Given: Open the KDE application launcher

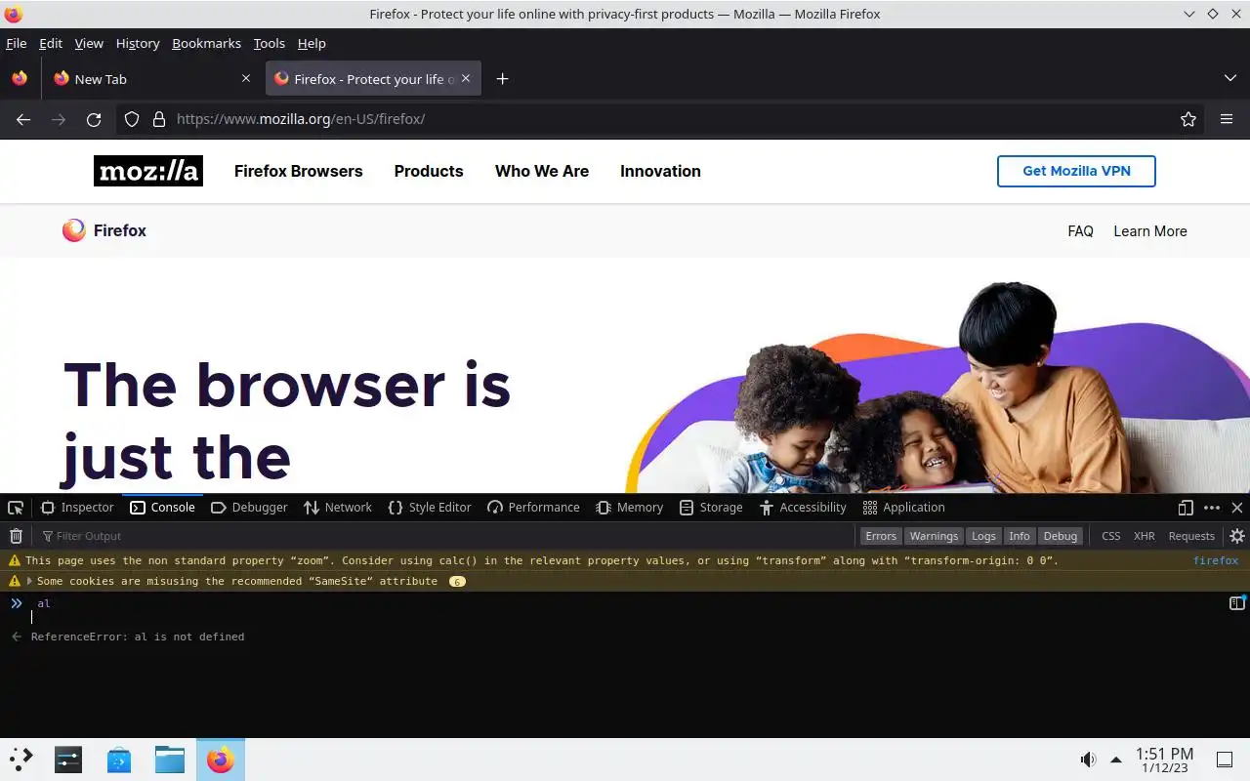Looking at the screenshot, I should 21,760.
